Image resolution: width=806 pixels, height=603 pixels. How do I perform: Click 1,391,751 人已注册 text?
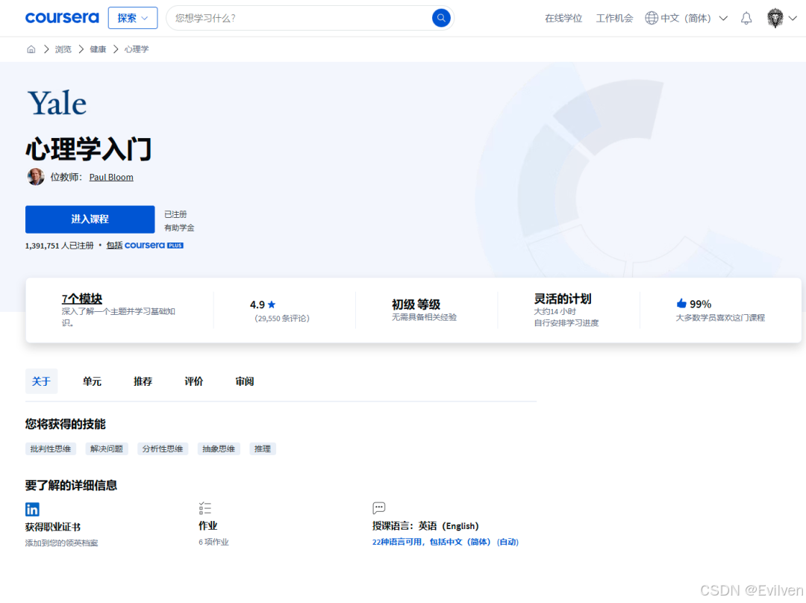pyautogui.click(x=59, y=246)
